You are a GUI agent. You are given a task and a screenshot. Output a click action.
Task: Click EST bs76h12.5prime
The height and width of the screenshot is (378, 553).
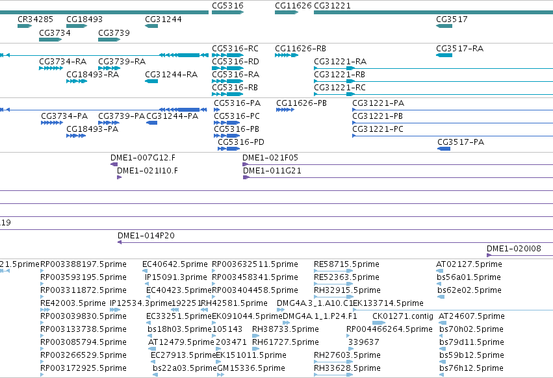pos(471,368)
